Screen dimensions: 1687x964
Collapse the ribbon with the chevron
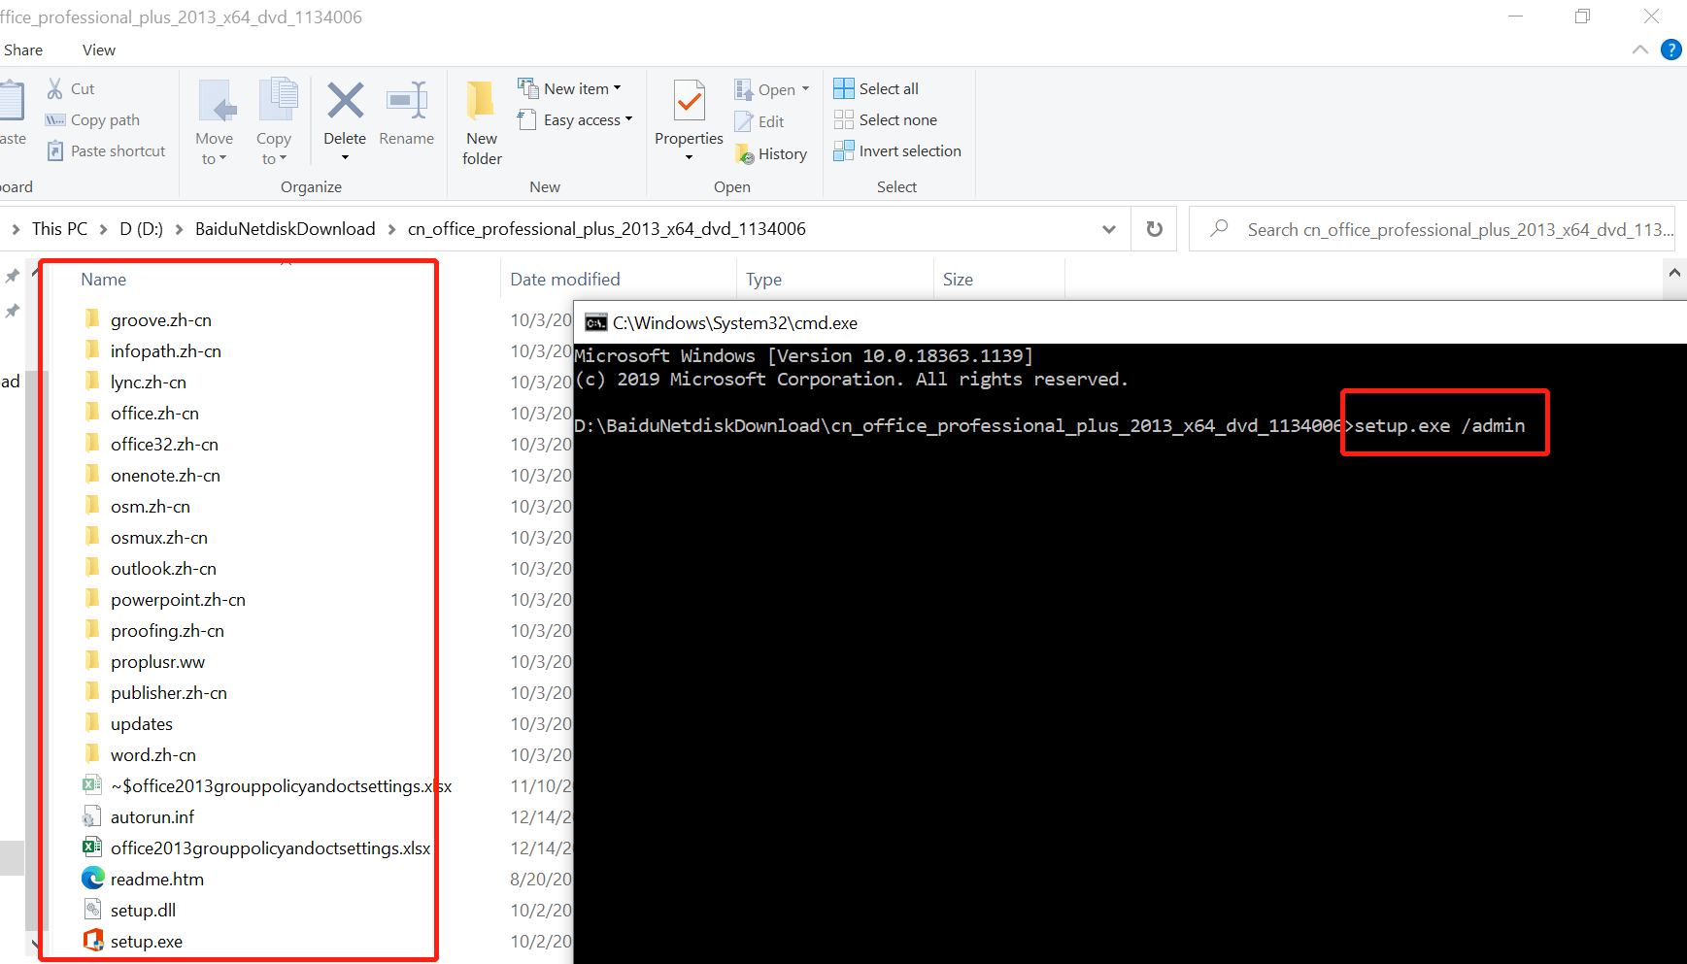pyautogui.click(x=1640, y=50)
